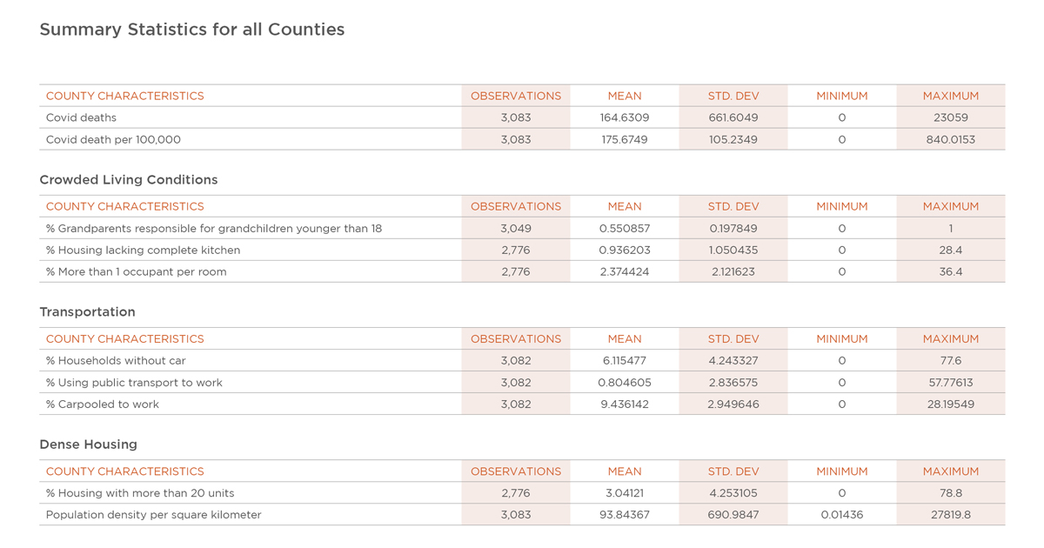Image resolution: width=1044 pixels, height=548 pixels.
Task: Select the mean value 175.6749
Action: click(x=625, y=139)
